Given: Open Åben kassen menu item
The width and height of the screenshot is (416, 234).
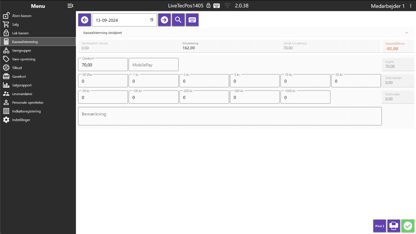Looking at the screenshot, I should pos(38,16).
